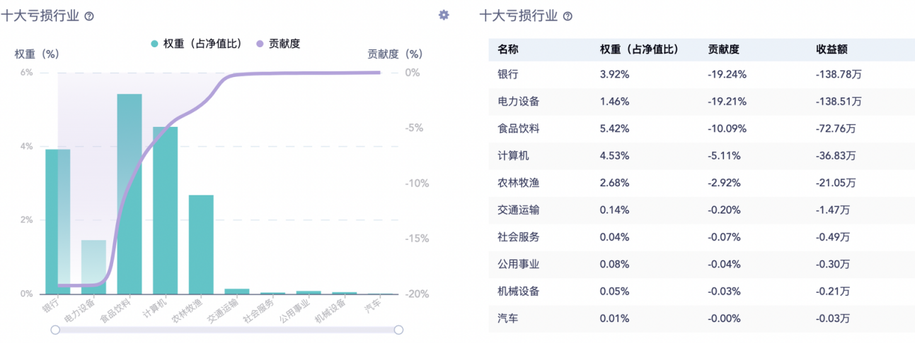The height and width of the screenshot is (343, 915).
Task: Sort by 收益额 table column header
Action: (832, 49)
